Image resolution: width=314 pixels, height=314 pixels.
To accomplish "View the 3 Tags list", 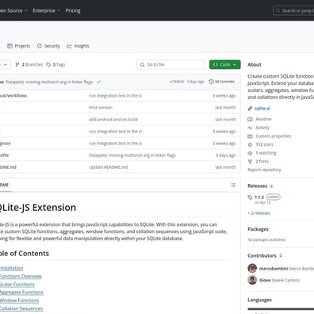I will 56,64.
